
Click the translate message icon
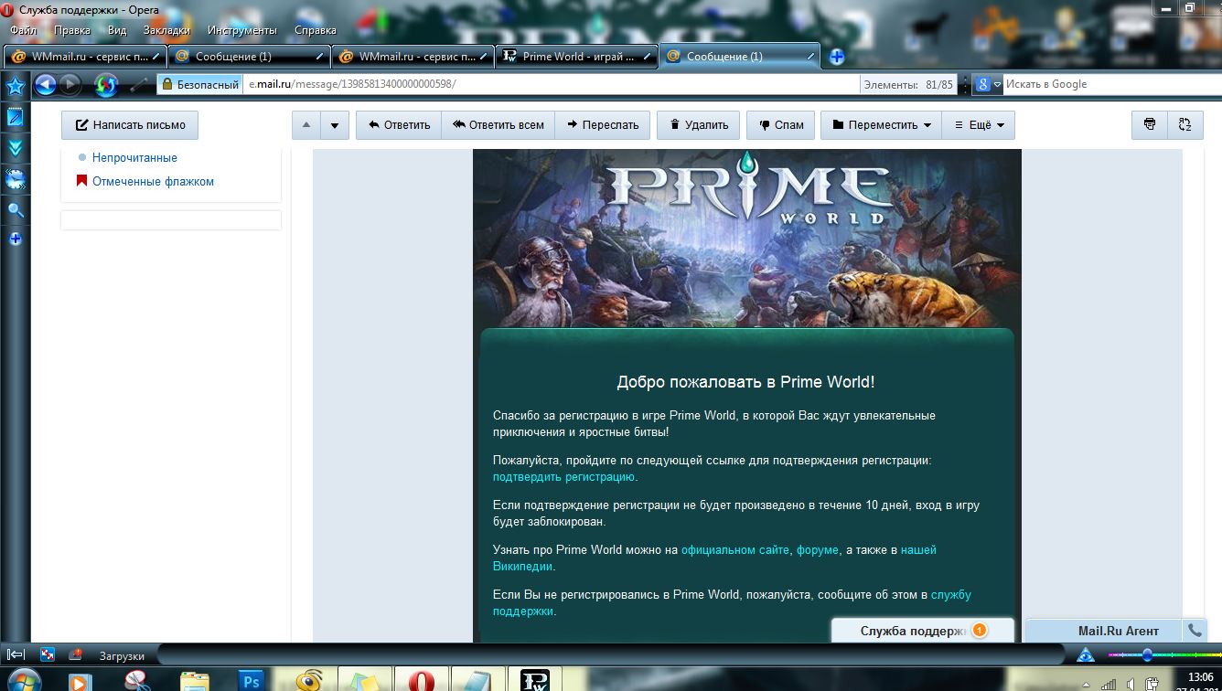click(x=1184, y=125)
